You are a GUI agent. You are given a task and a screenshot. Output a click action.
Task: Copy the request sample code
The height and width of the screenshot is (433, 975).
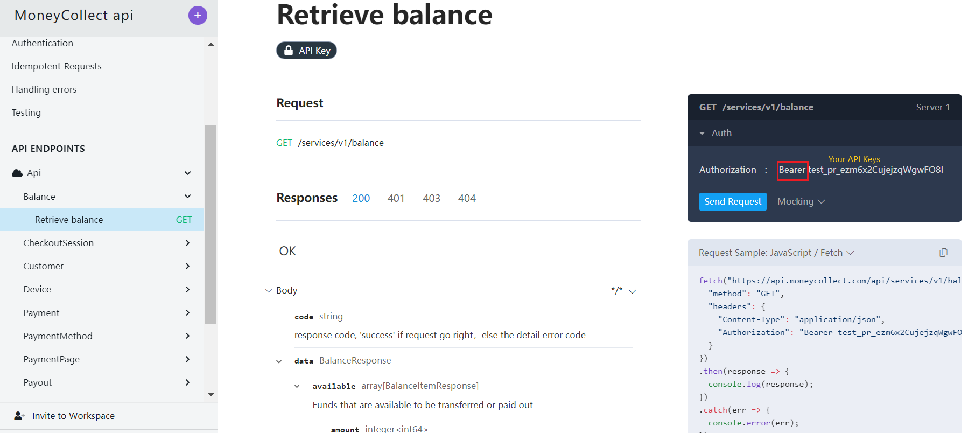(943, 253)
